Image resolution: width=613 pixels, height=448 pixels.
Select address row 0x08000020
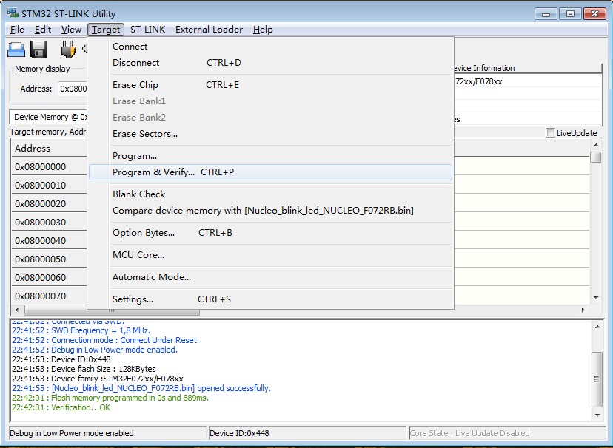(x=48, y=204)
